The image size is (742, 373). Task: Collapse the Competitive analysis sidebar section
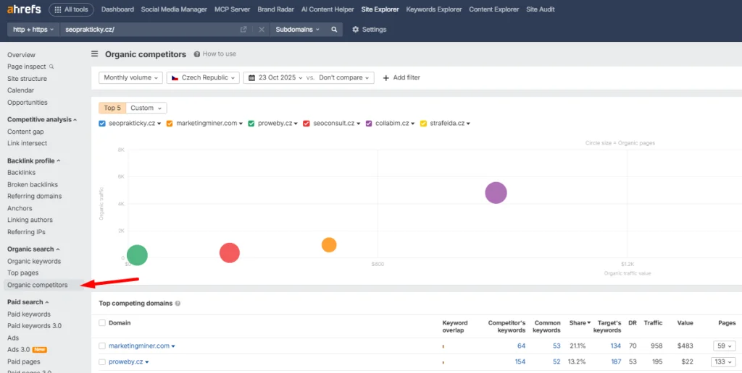click(x=41, y=119)
